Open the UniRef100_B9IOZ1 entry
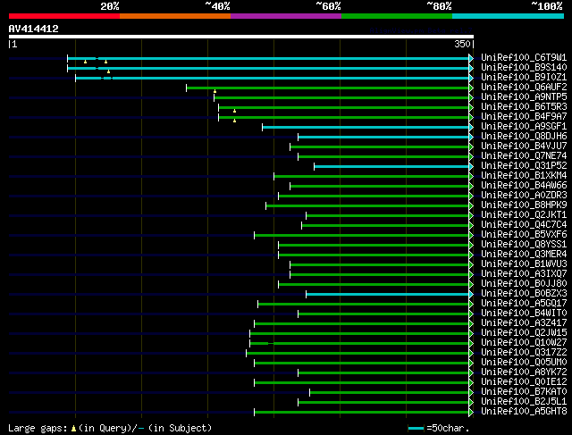The width and height of the screenshot is (572, 435). [524, 78]
